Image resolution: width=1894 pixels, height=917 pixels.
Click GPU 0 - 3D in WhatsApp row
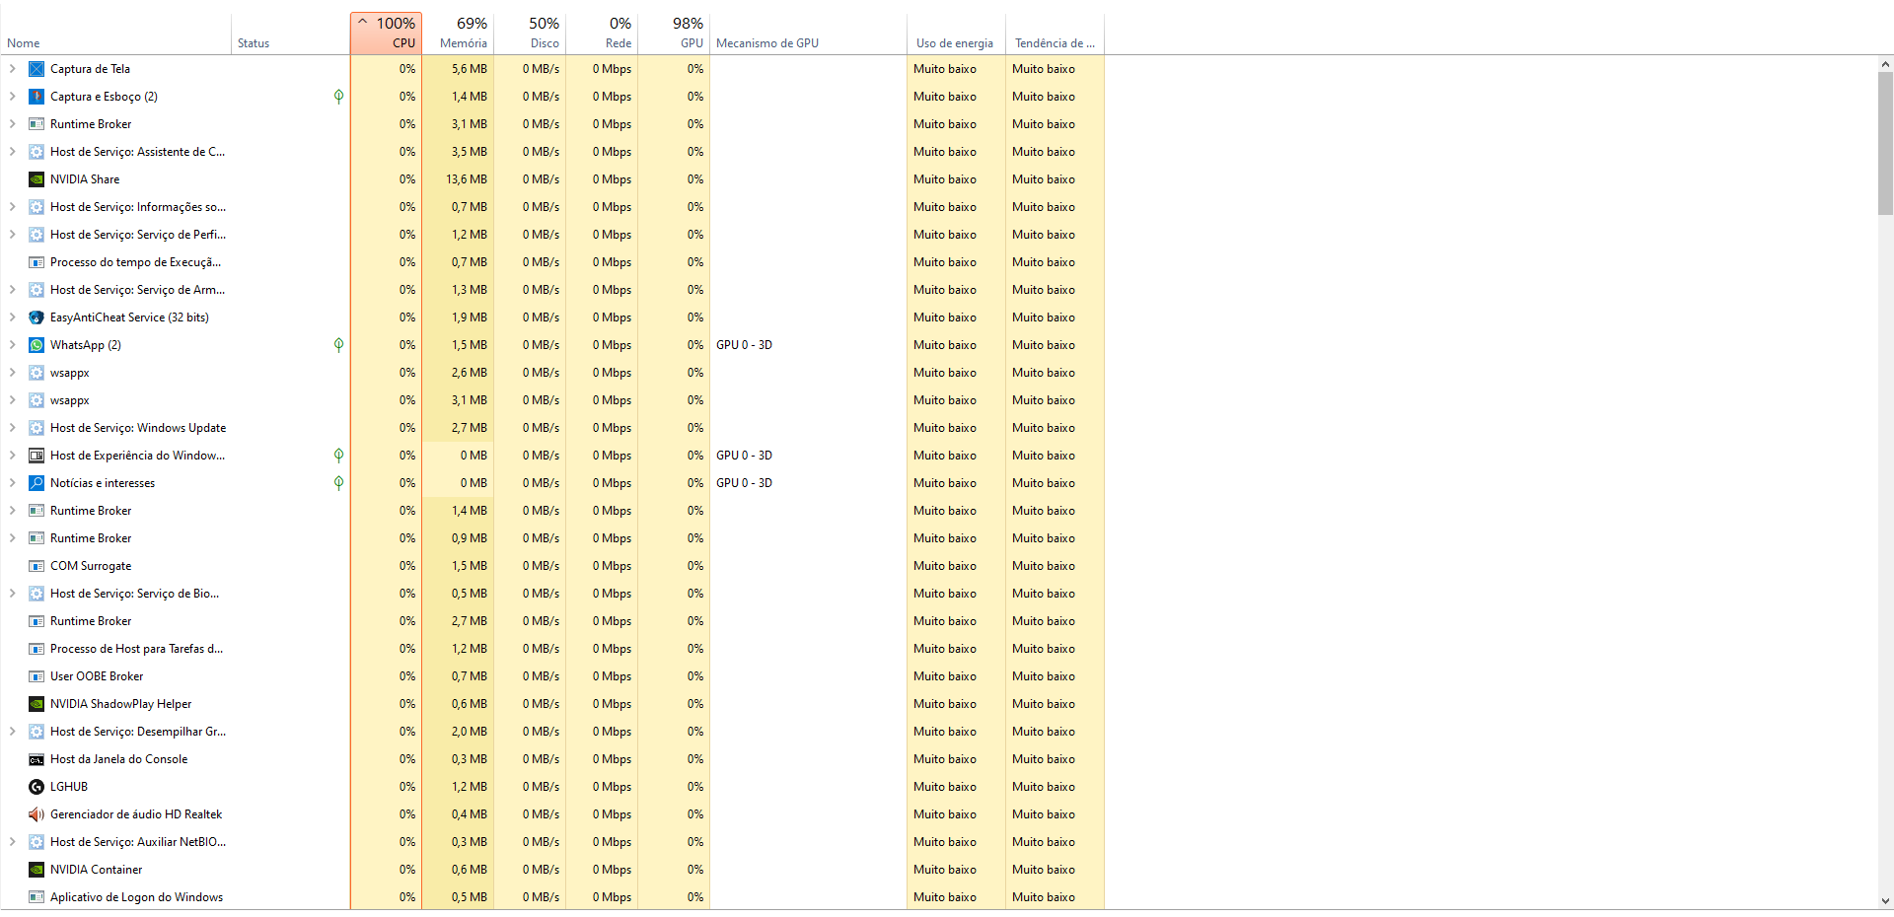pos(744,345)
